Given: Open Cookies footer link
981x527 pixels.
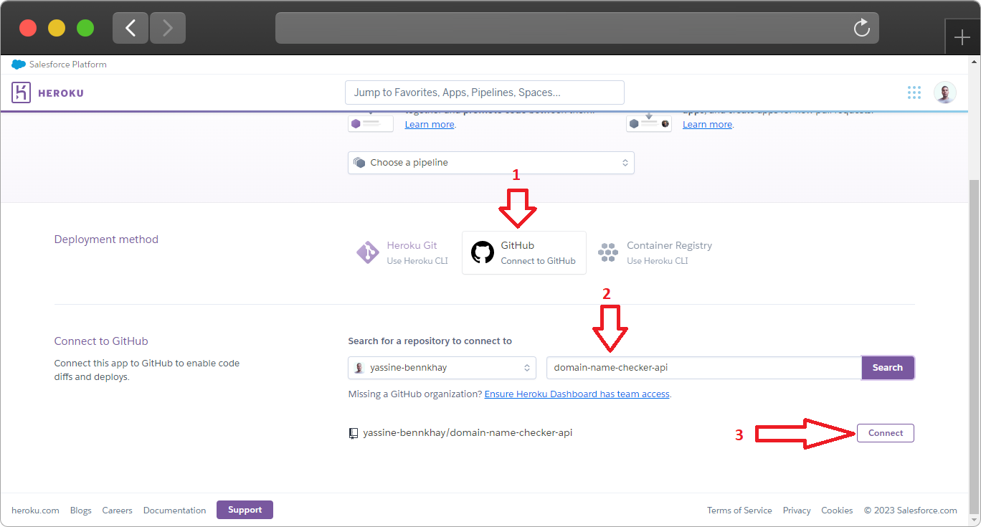Looking at the screenshot, I should (x=837, y=511).
